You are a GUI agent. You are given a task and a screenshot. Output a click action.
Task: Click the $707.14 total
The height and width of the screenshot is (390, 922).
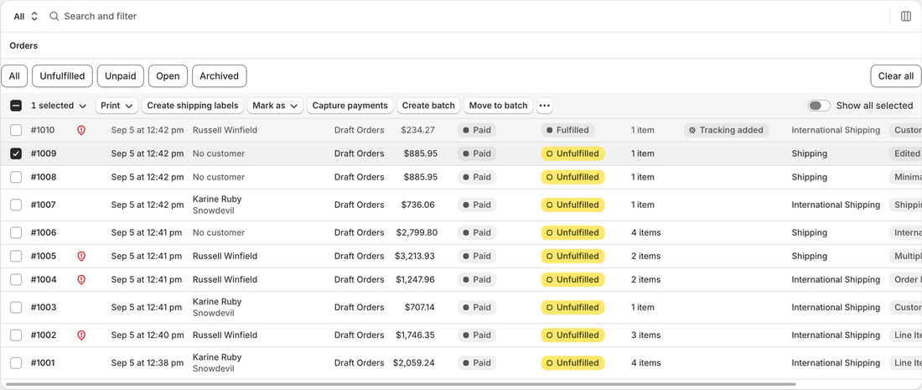pyautogui.click(x=420, y=307)
